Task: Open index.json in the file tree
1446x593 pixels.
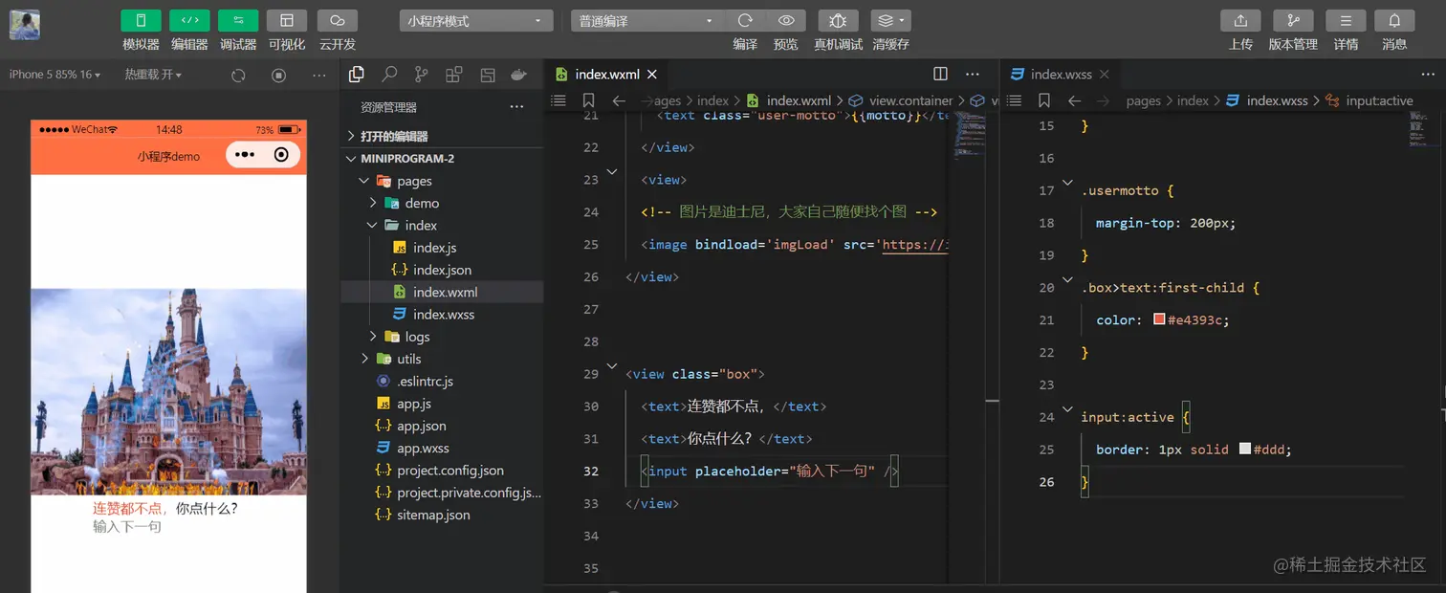Action: pyautogui.click(x=442, y=270)
